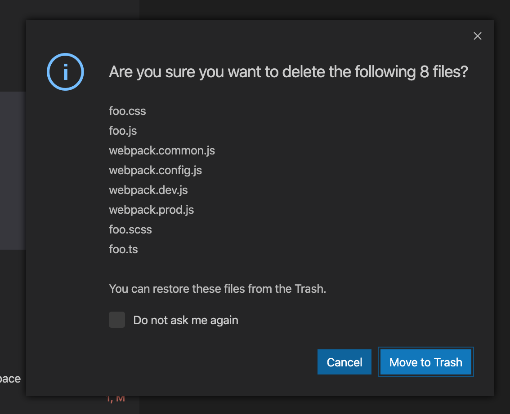510x414 pixels.
Task: Click the circular info icon
Action: 65,71
